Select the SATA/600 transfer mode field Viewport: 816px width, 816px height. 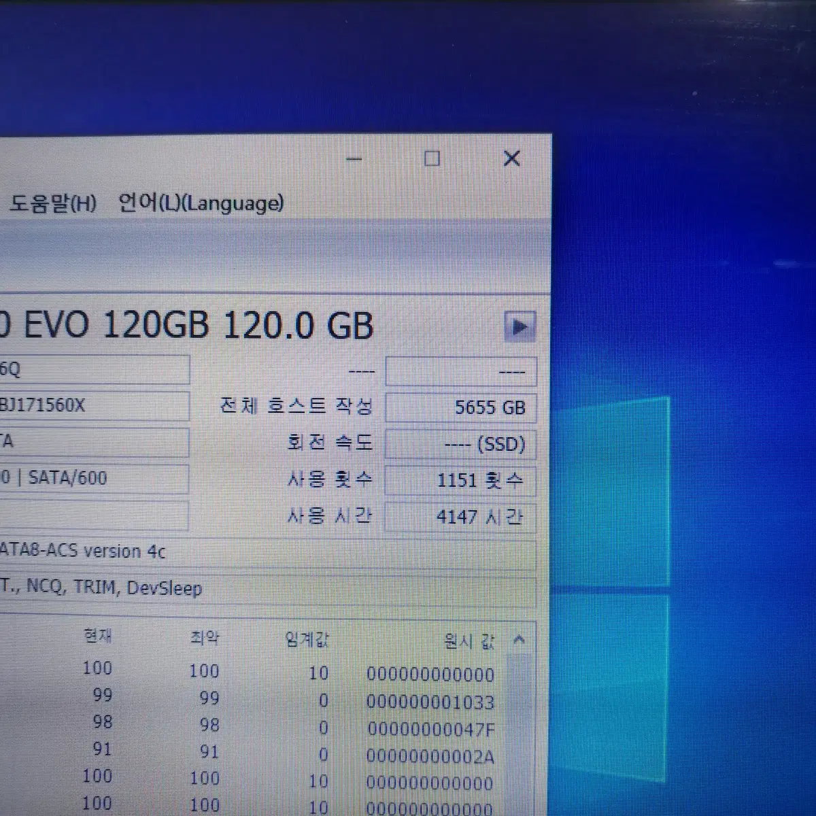coord(94,478)
